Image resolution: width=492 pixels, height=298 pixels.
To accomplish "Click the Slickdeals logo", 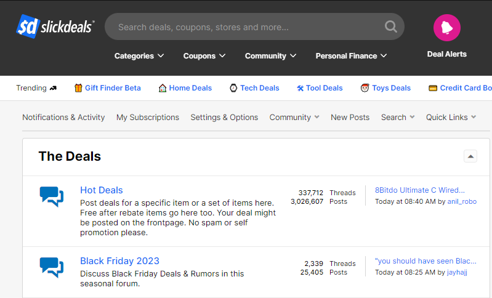I will click(x=55, y=26).
